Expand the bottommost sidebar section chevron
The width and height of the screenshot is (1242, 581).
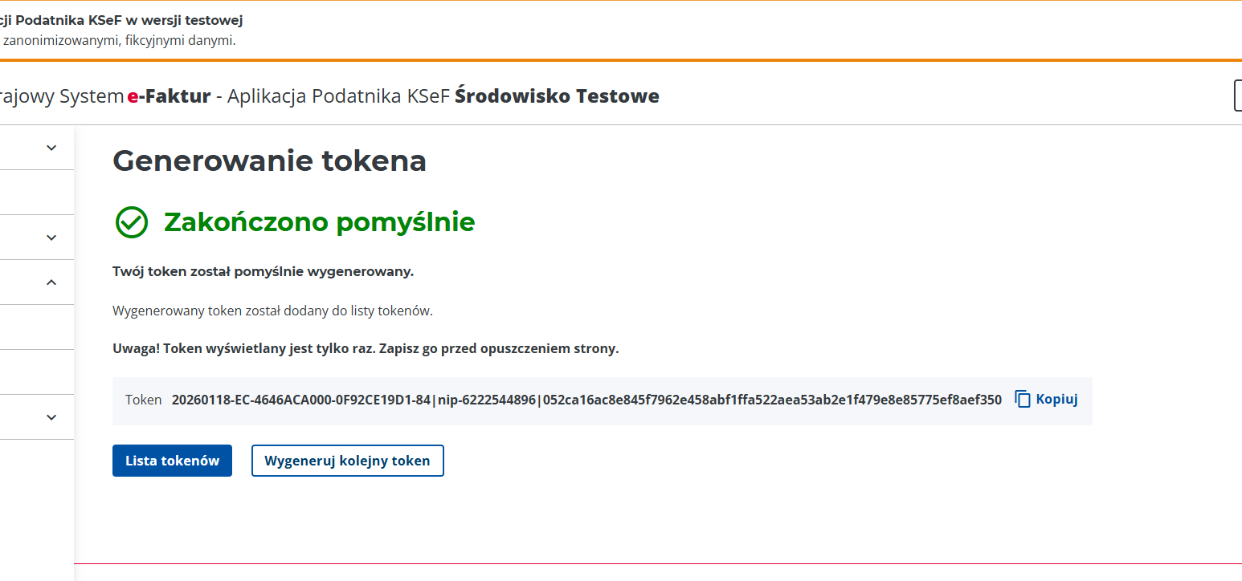click(51, 417)
